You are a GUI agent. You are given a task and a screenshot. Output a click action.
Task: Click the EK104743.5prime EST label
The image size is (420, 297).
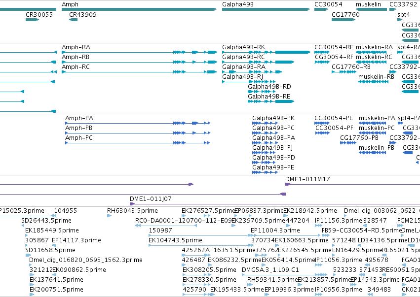pos(175,240)
